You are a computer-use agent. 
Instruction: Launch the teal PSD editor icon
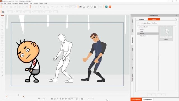[x=106, y=7]
